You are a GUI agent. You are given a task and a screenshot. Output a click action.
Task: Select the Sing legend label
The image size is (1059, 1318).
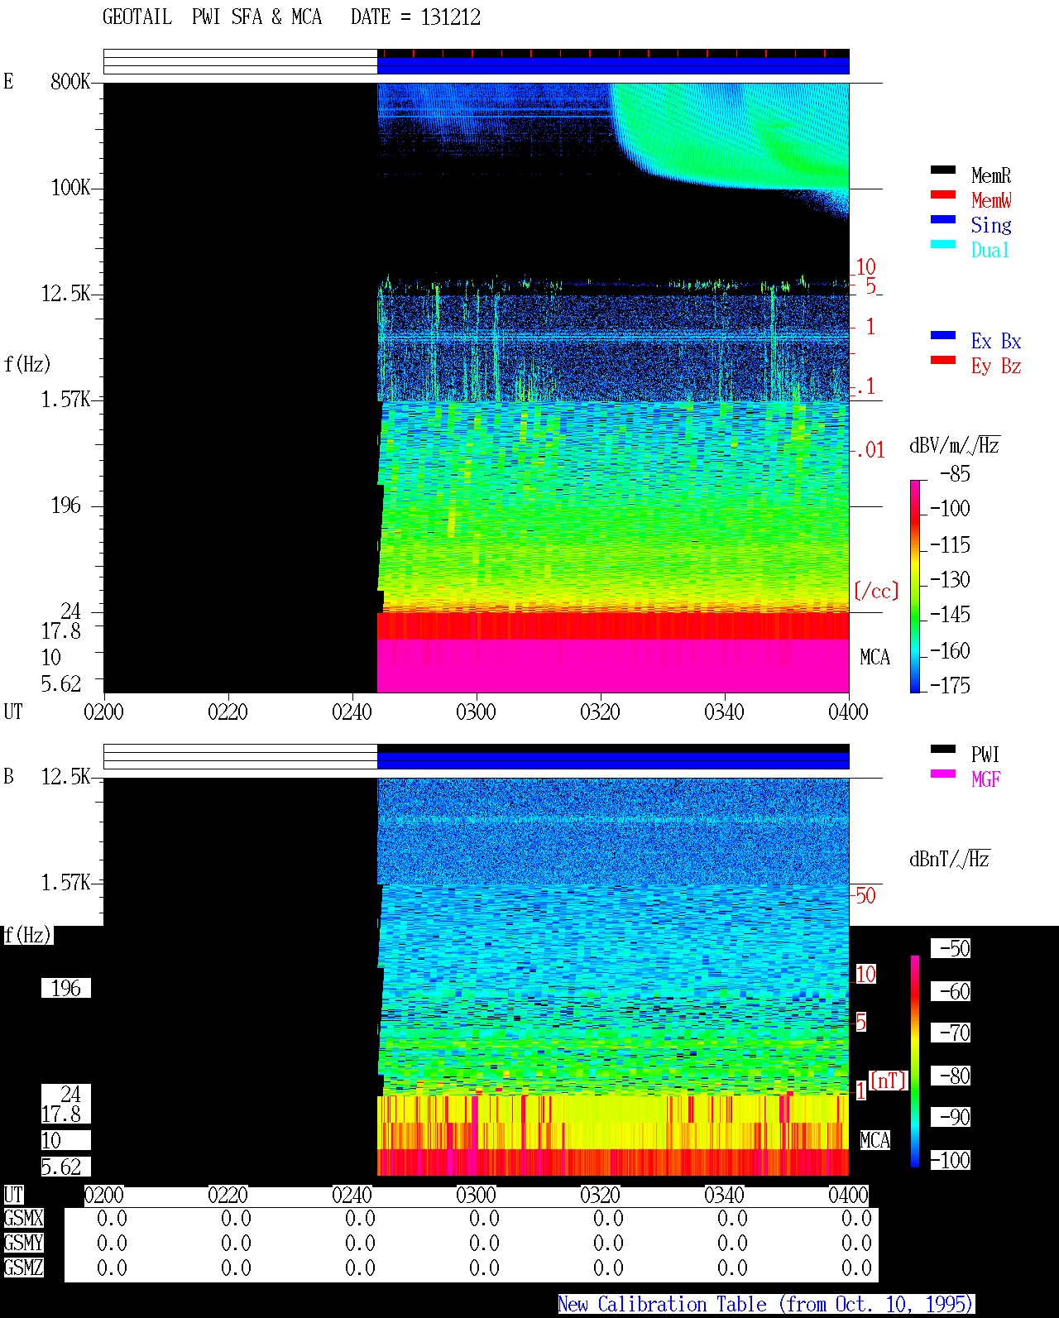click(x=991, y=225)
